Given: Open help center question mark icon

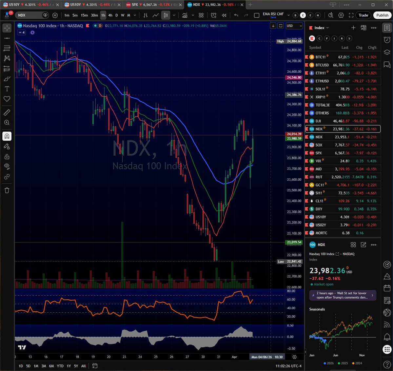Looking at the screenshot, I should click(x=387, y=364).
